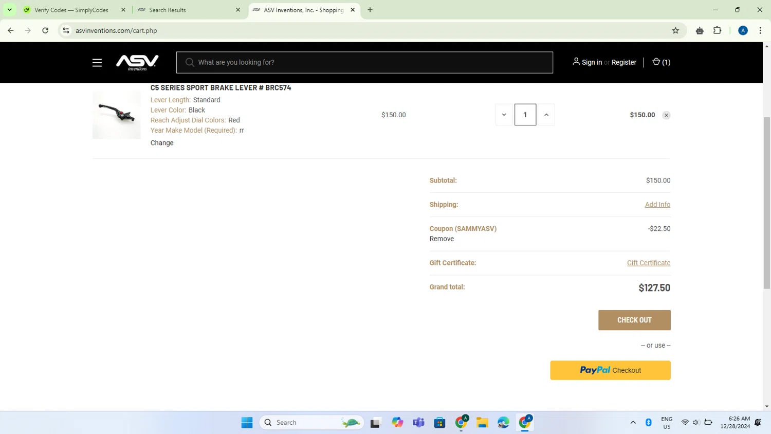Open the tab search dropdown arrow
This screenshot has height=434, width=771.
9,10
